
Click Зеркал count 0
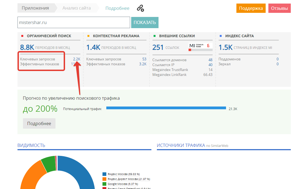click(x=278, y=64)
